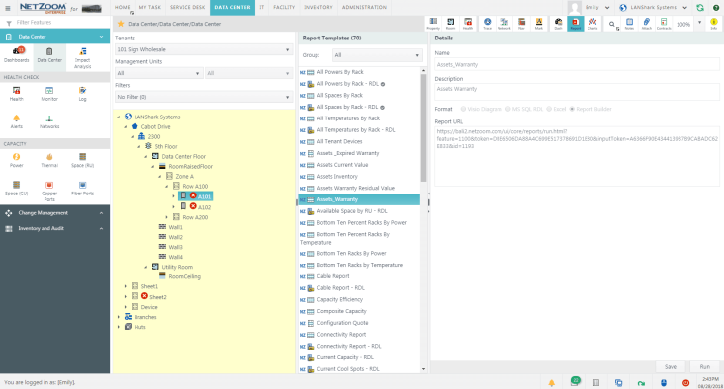This screenshot has width=724, height=389.
Task: Click the Report URL text area
Action: pos(578,156)
